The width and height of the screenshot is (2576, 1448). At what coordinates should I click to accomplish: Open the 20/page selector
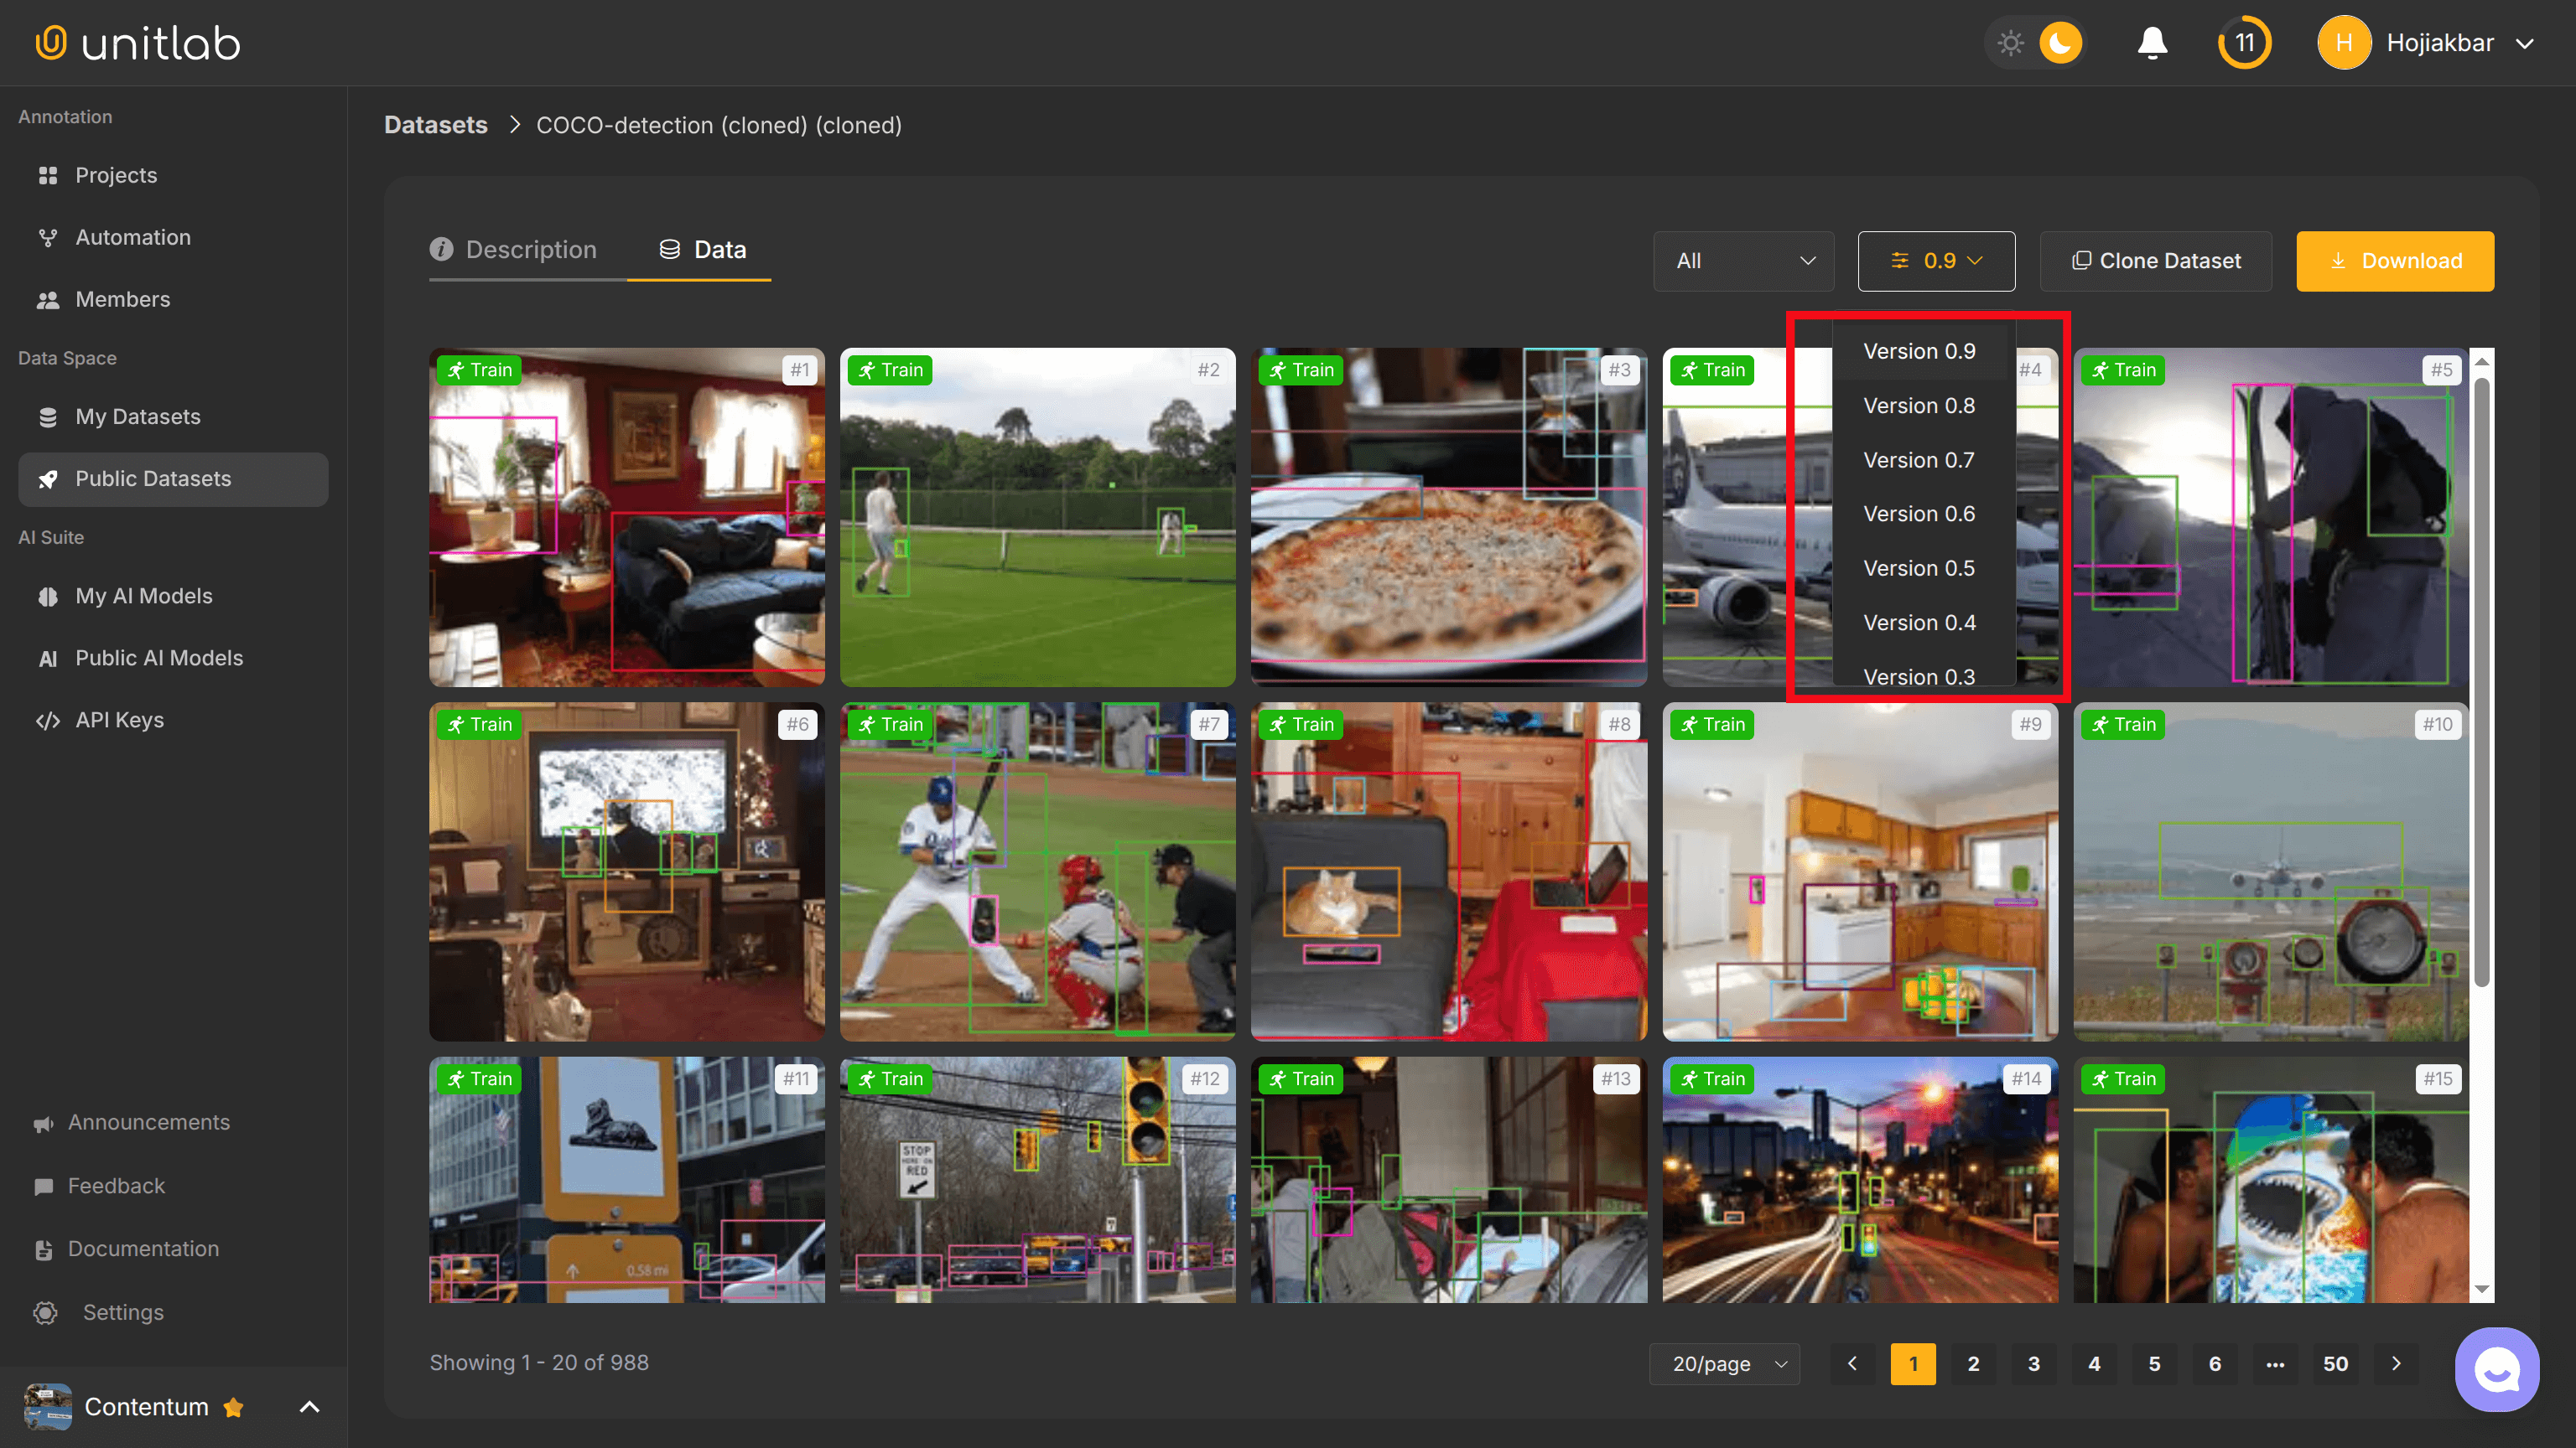coord(1724,1363)
